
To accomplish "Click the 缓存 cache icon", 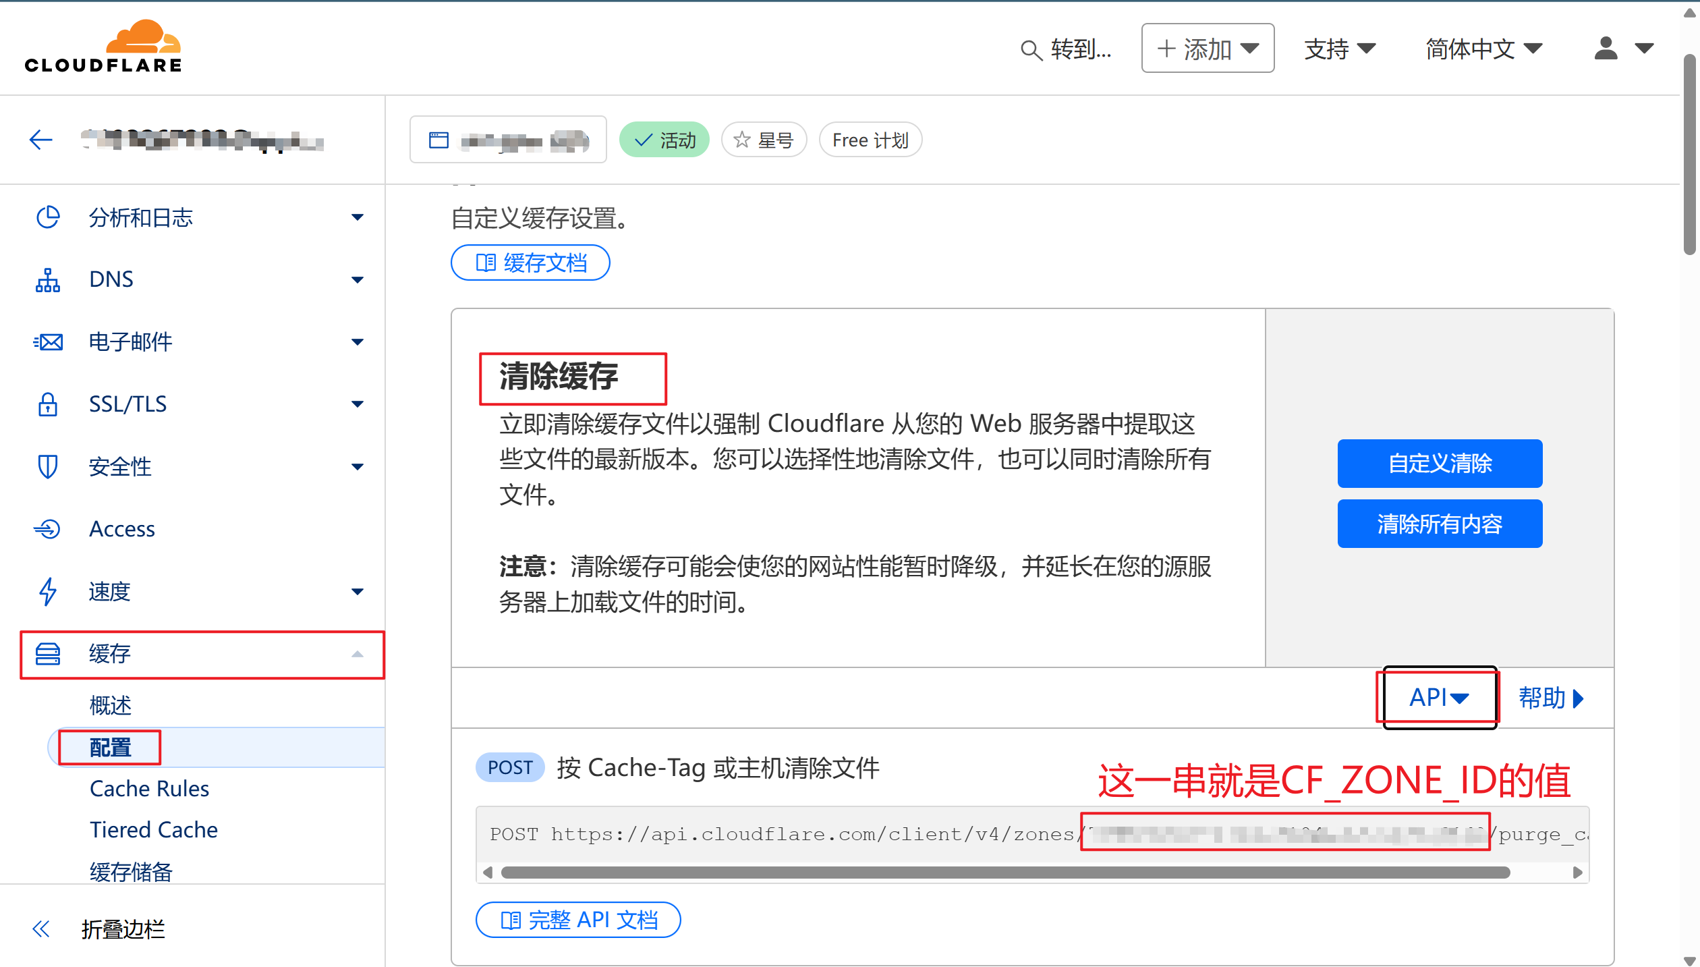I will tap(48, 653).
